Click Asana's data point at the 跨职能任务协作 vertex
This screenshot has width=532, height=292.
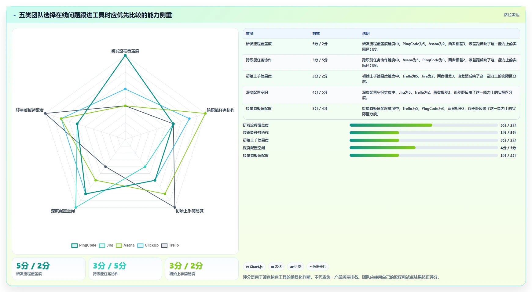(x=205, y=114)
